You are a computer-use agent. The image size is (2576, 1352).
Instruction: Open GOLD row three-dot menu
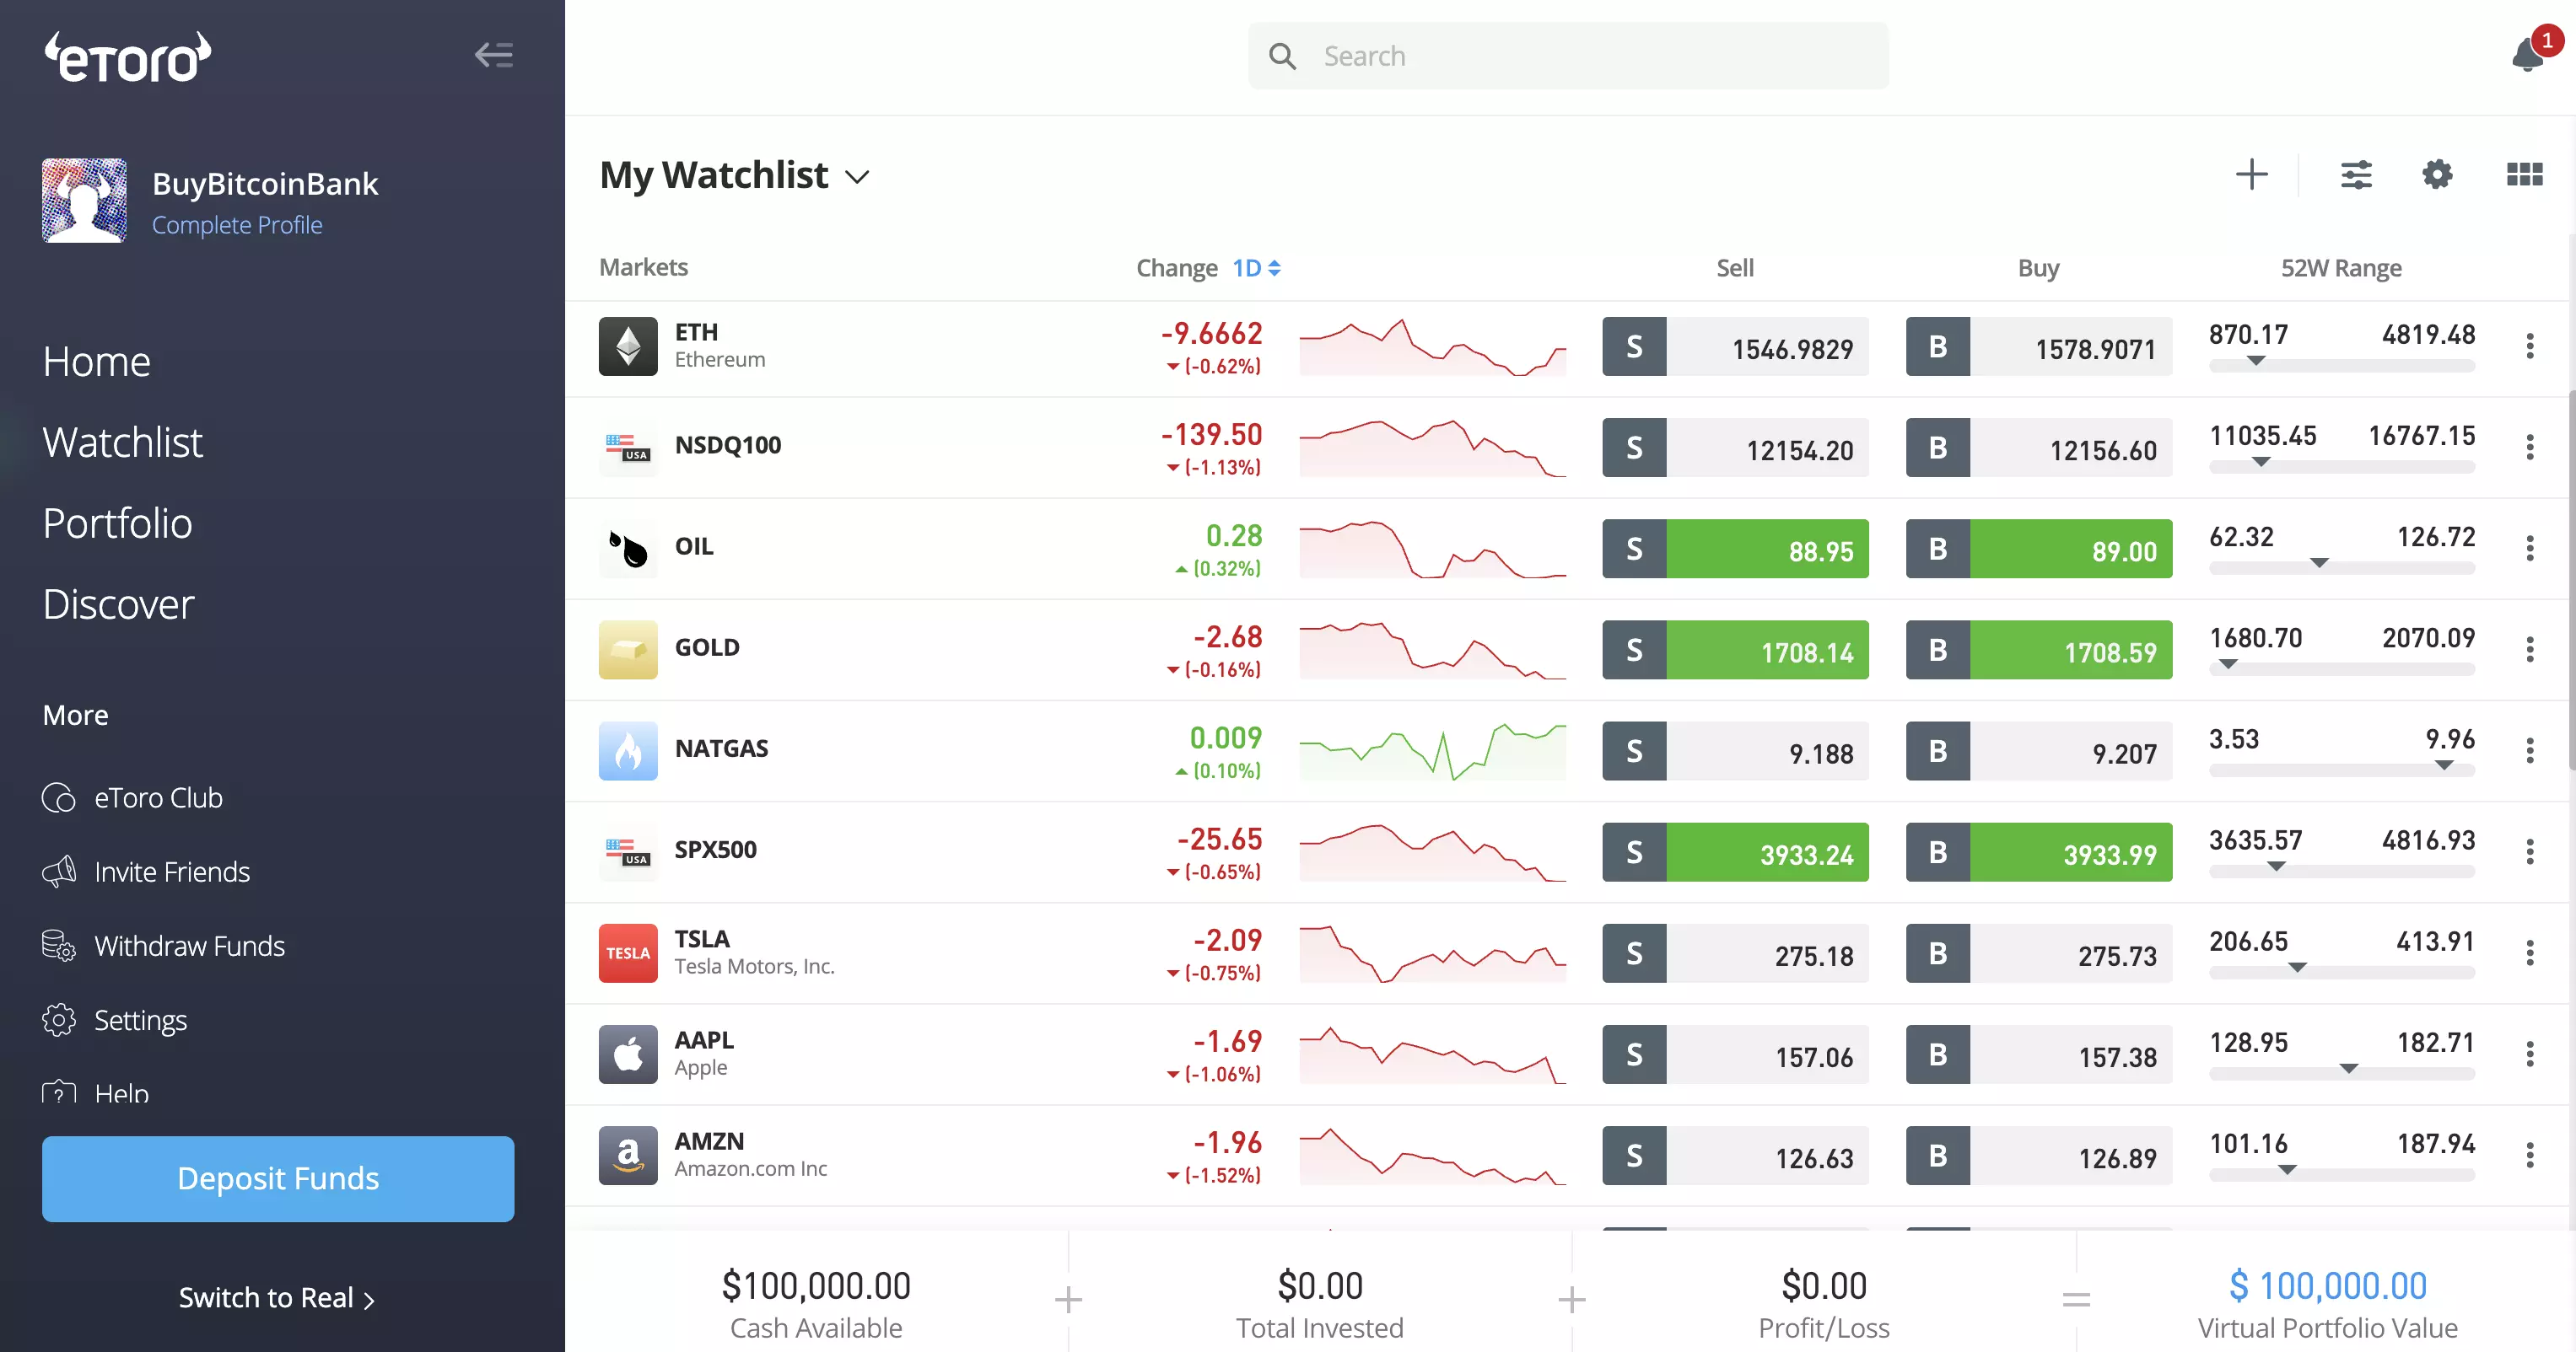[2530, 650]
